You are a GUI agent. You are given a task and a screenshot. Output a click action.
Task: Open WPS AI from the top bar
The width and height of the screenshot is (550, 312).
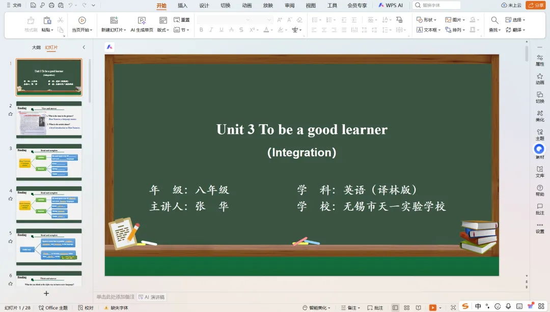(391, 5)
